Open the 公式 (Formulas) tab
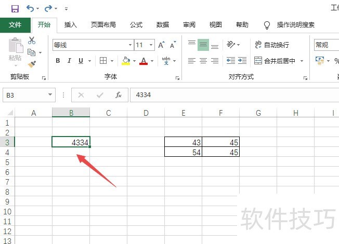 tap(136, 24)
